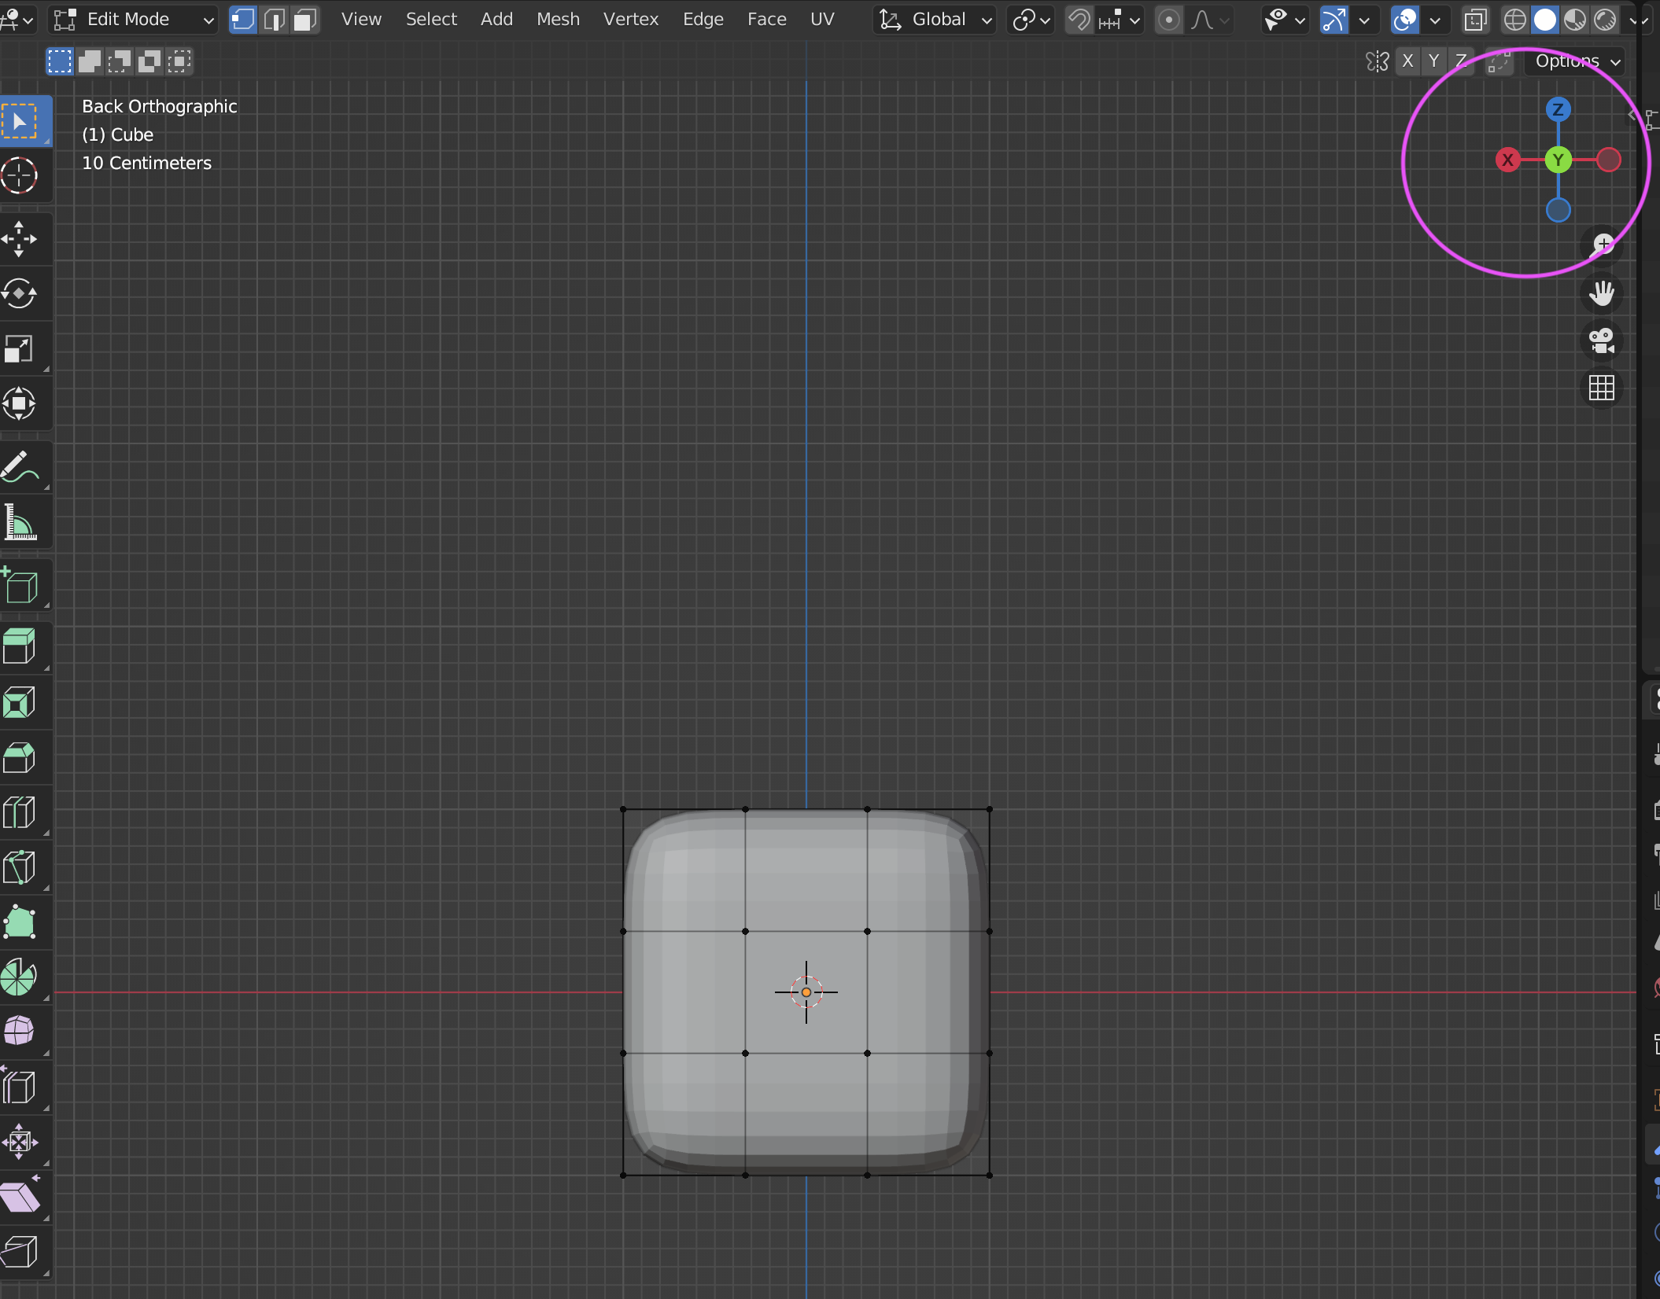Open the Options dropdown
1660x1299 pixels.
pos(1577,61)
